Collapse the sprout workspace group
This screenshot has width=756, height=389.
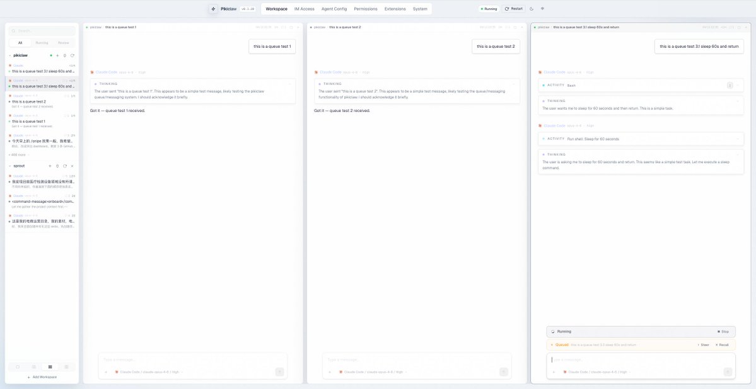pyautogui.click(x=10, y=166)
